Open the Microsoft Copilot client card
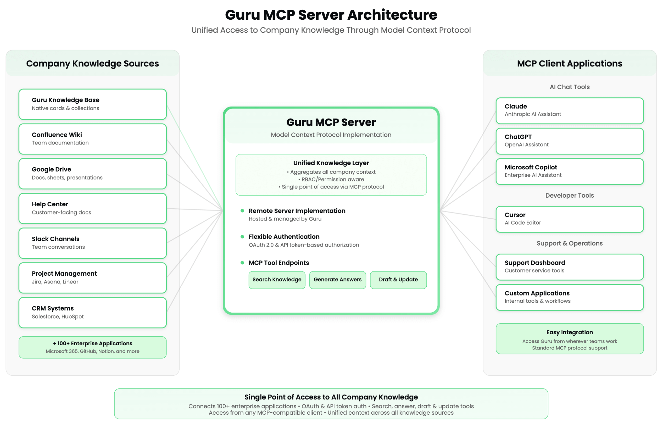The height and width of the screenshot is (425, 663). point(569,171)
